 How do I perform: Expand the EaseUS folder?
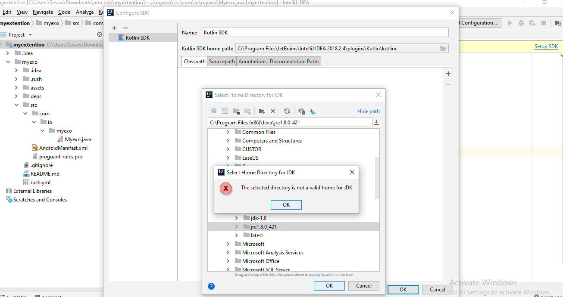[228, 158]
